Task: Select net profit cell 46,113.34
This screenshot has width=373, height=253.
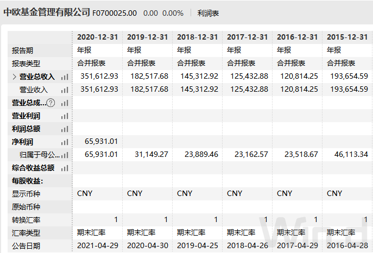Action: (x=349, y=155)
